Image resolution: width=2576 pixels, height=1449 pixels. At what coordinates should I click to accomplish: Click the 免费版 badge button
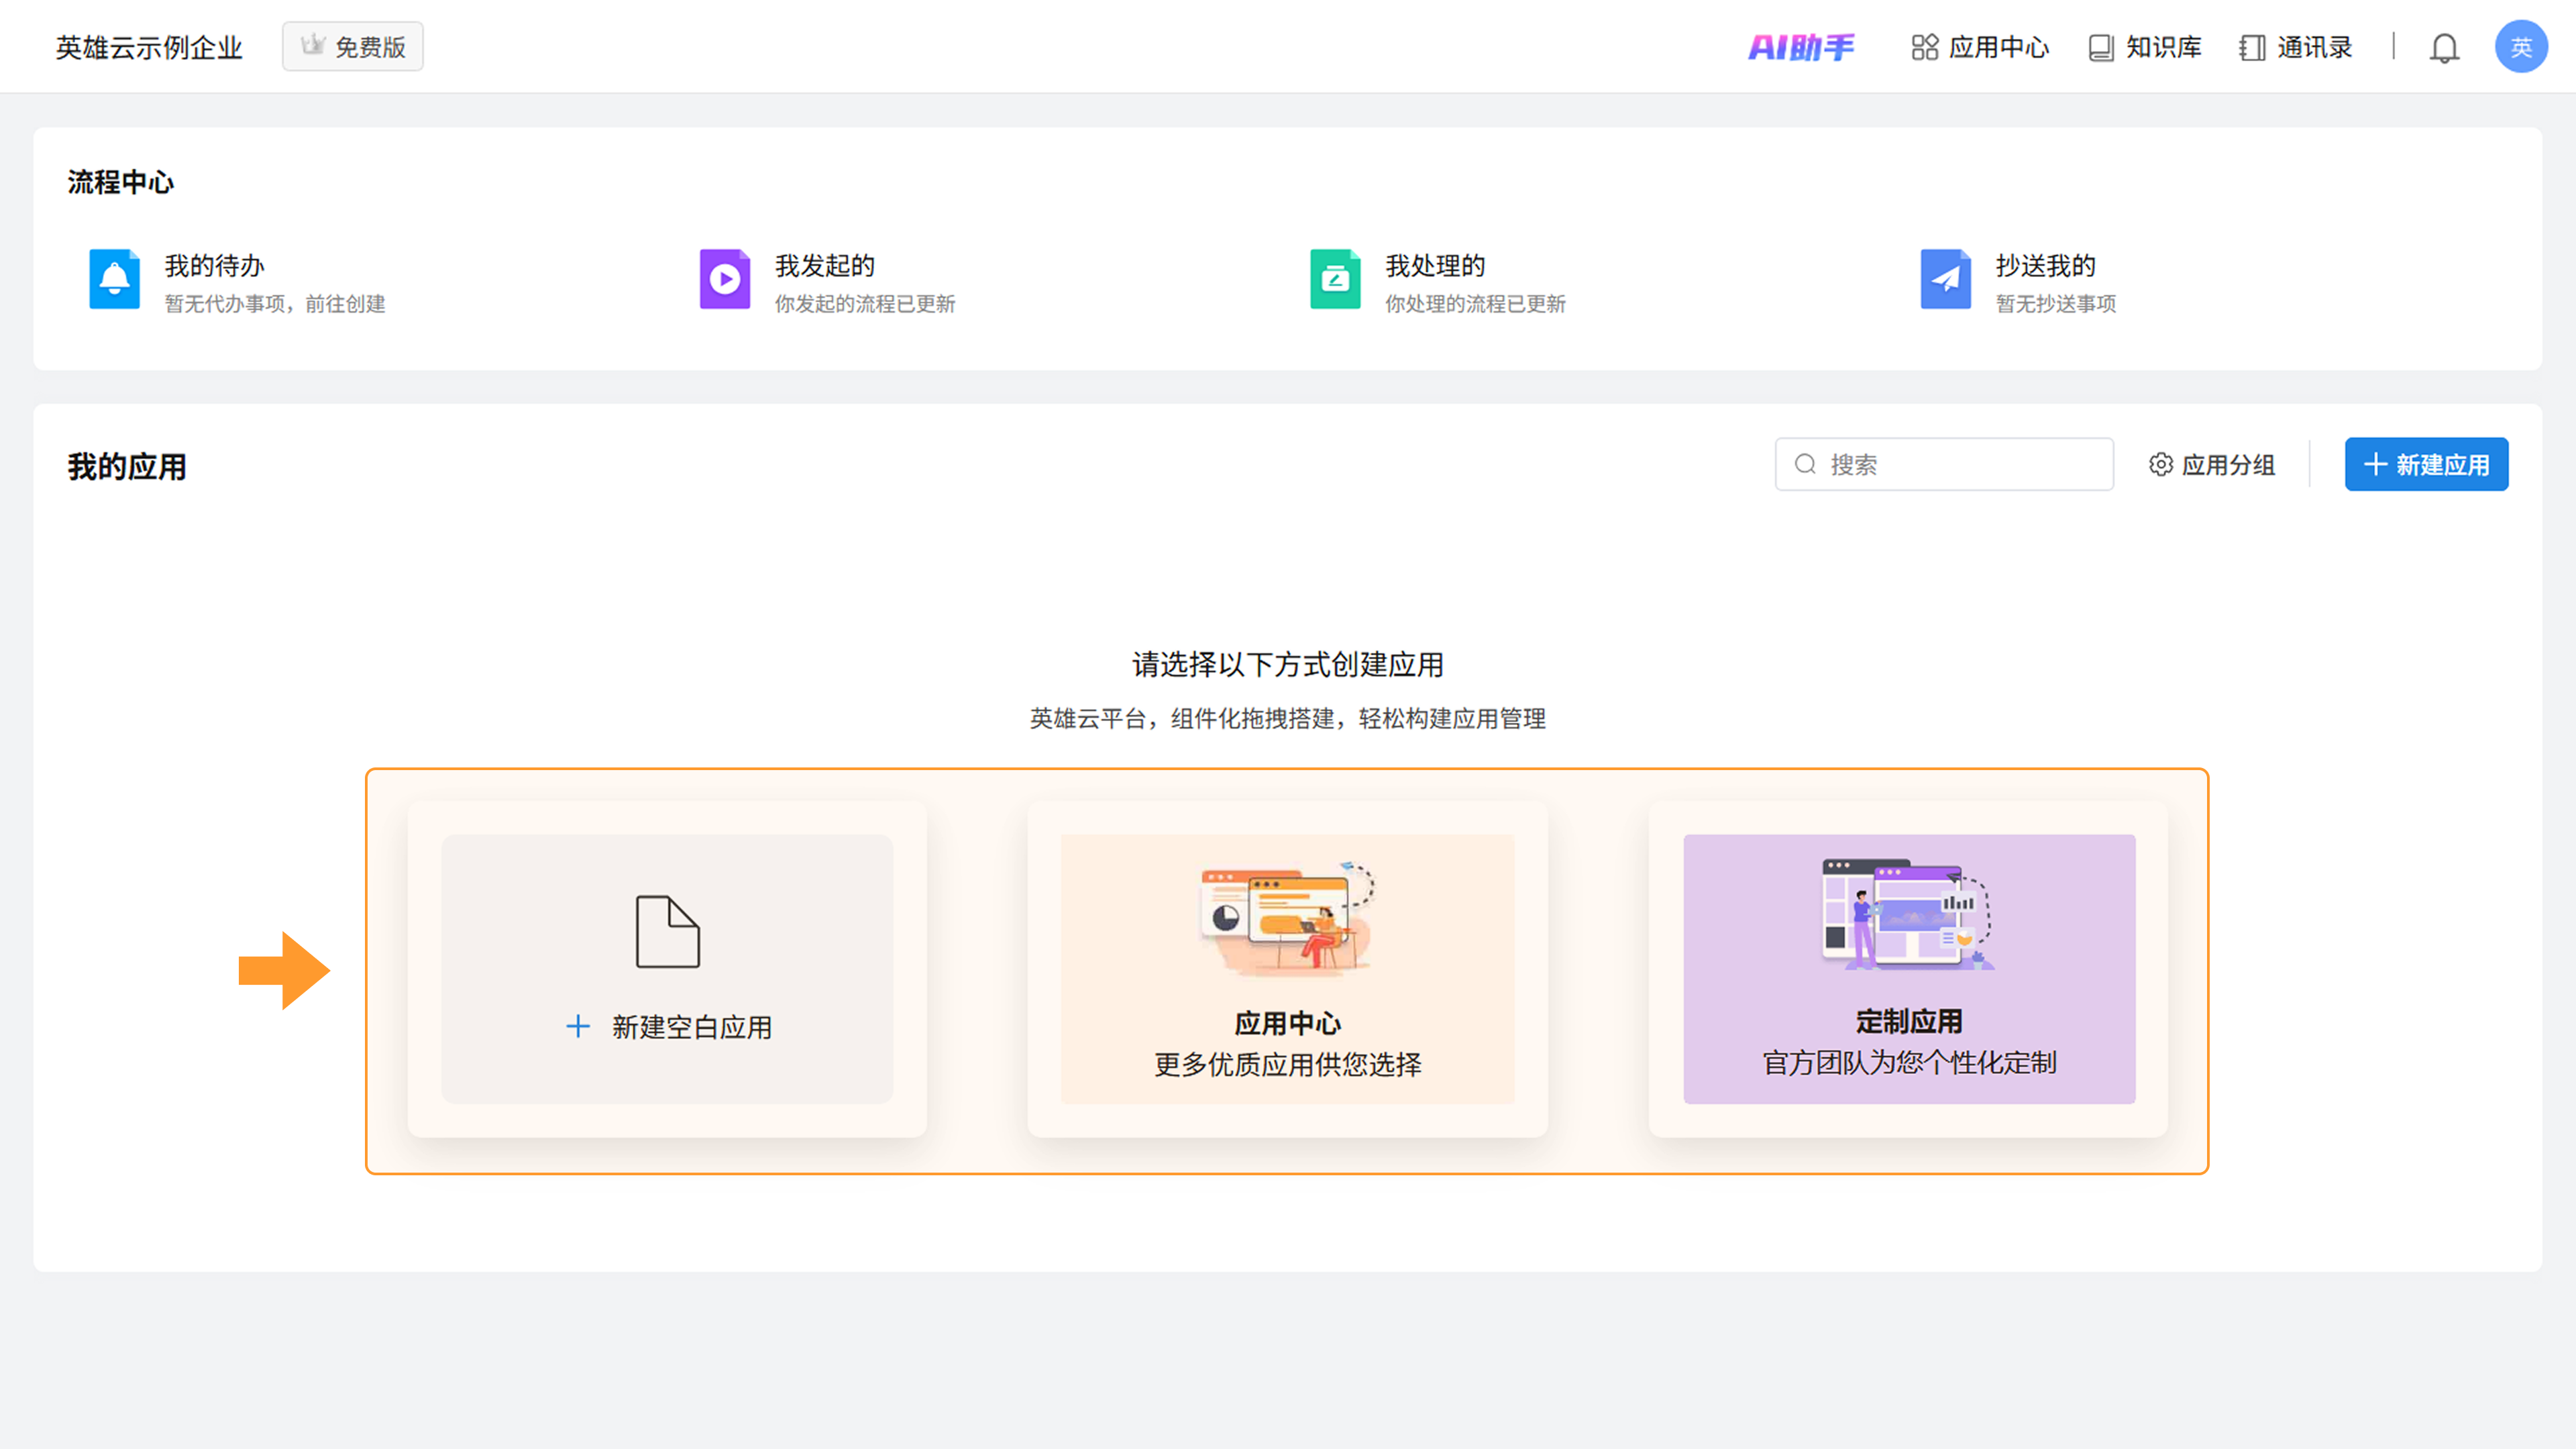(352, 47)
